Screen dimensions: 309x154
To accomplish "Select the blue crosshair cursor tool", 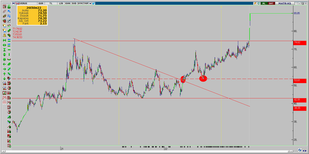I will [x=9, y=16].
